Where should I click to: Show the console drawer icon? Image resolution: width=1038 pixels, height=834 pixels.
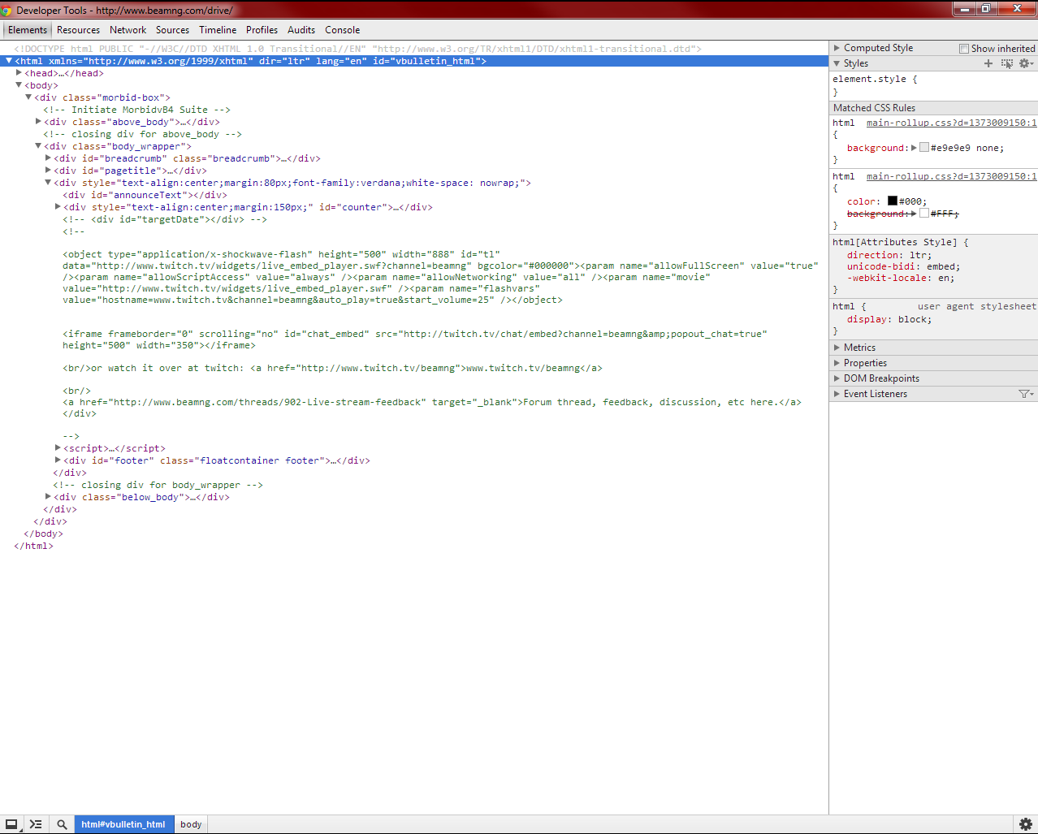click(x=36, y=824)
